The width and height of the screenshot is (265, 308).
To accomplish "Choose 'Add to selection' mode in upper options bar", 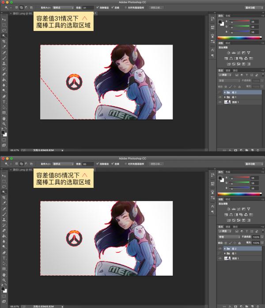I will [21, 8].
